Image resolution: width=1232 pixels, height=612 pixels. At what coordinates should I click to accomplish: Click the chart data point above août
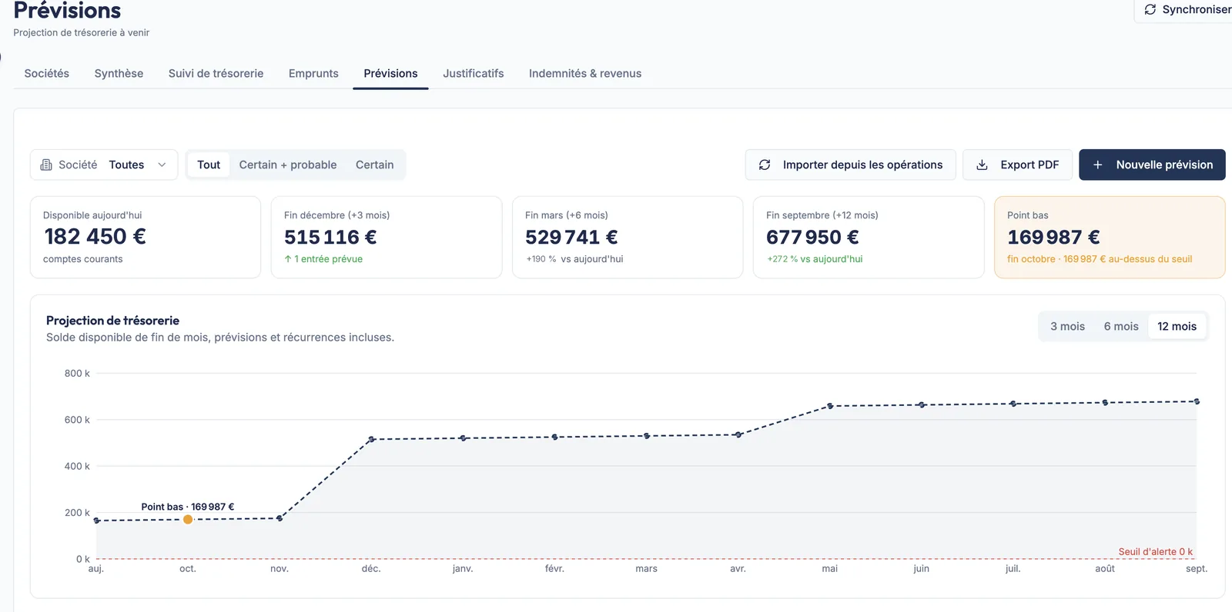1105,403
